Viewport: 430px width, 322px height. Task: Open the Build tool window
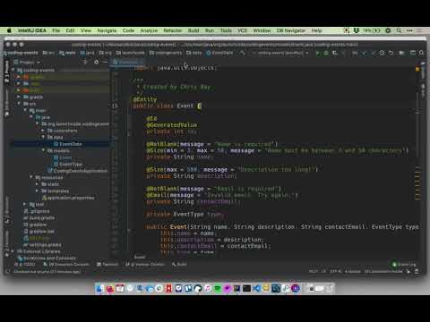pos(179,264)
